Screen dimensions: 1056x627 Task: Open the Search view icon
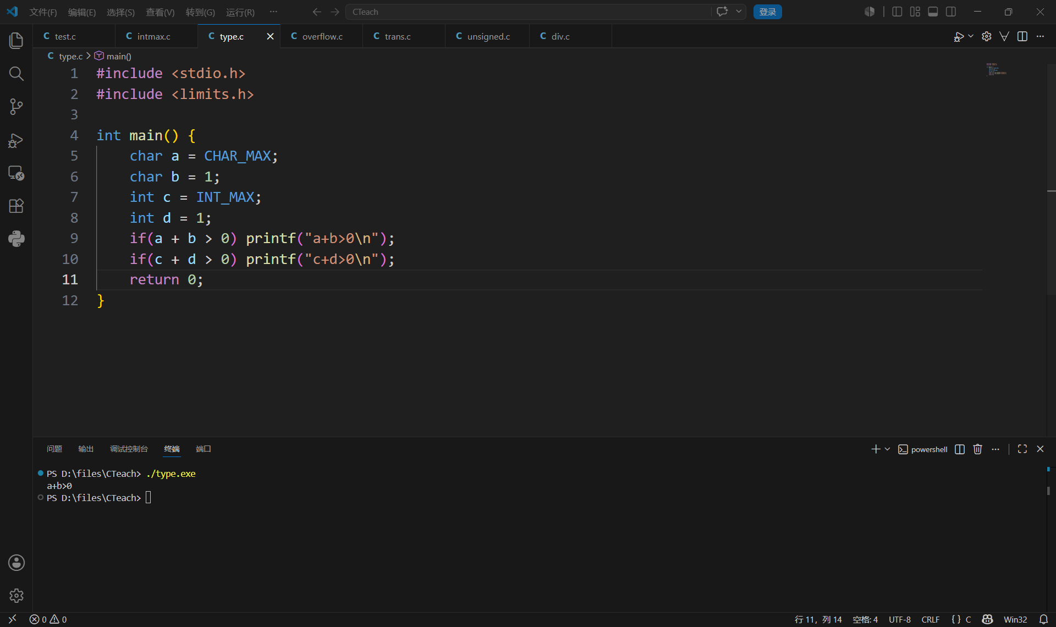16,74
